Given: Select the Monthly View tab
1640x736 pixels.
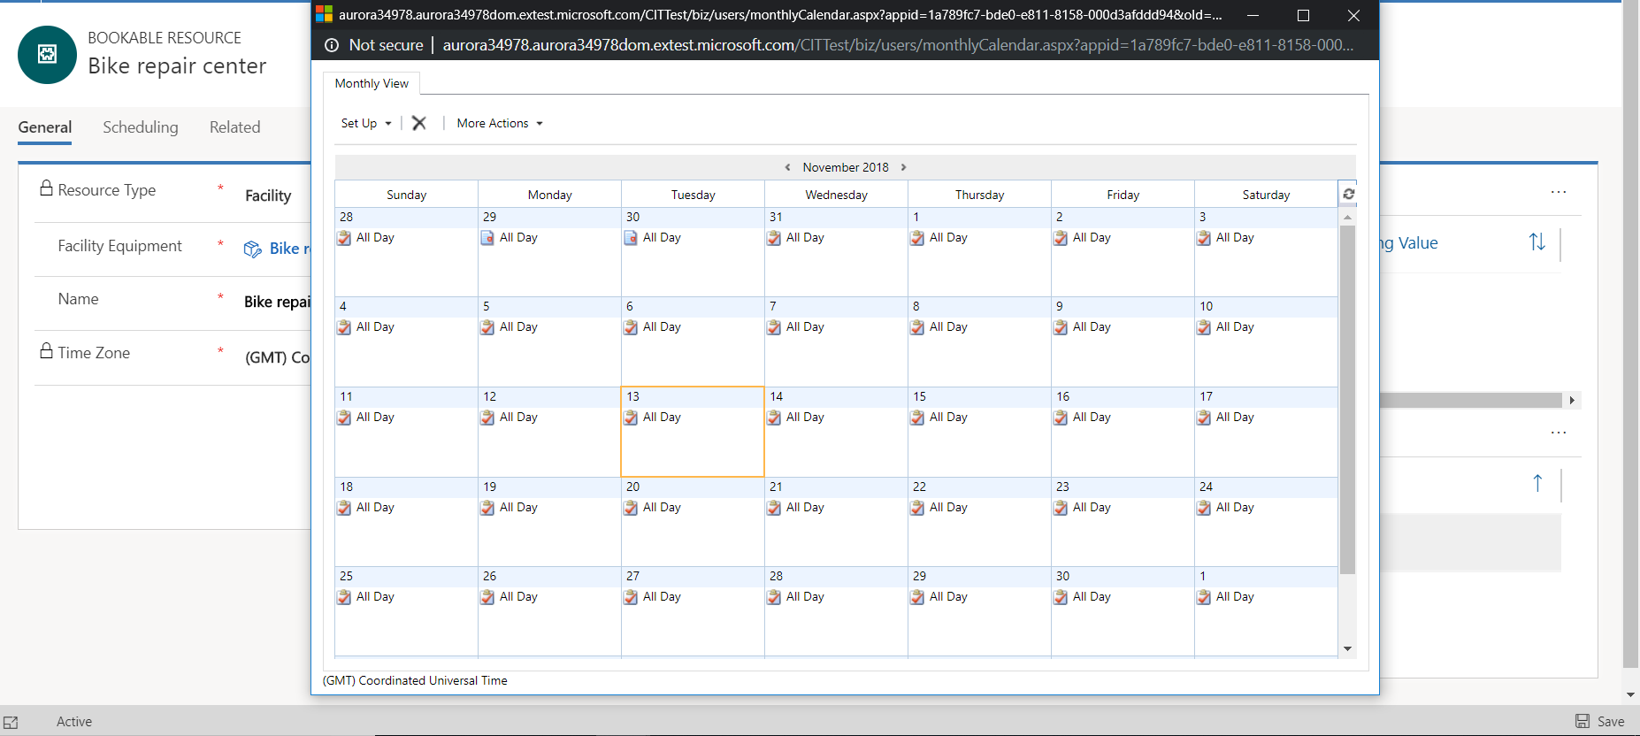Looking at the screenshot, I should click(x=372, y=83).
